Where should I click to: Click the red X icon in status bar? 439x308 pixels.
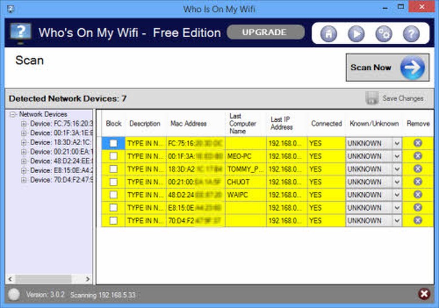tap(424, 294)
